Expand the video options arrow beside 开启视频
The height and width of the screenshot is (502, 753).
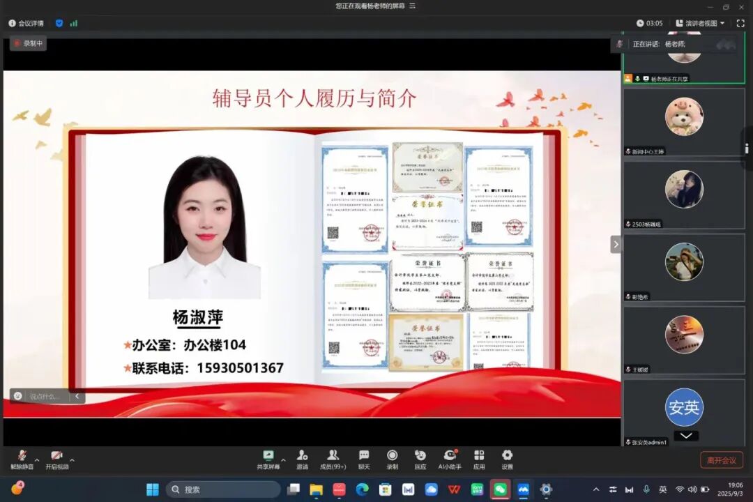click(72, 460)
